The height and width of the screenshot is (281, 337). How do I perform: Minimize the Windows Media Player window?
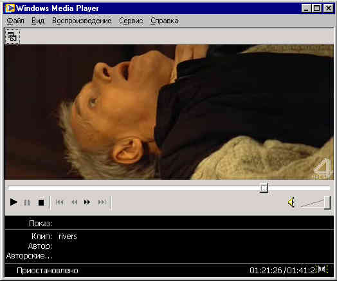click(306, 8)
